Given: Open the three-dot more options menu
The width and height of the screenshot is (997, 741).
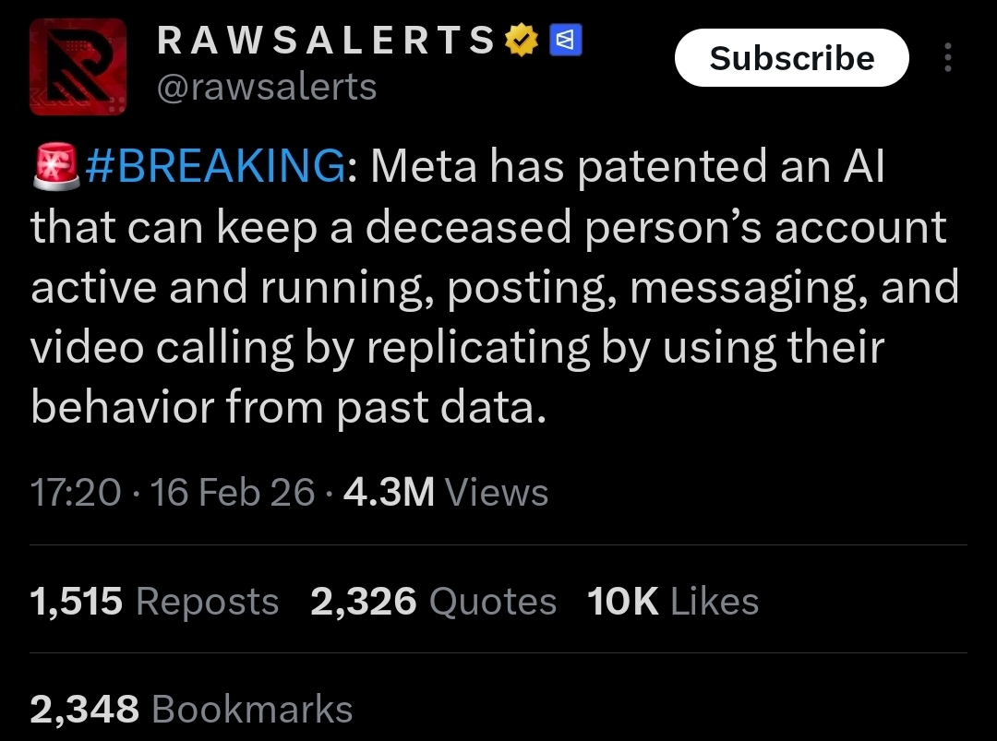Looking at the screenshot, I should (947, 58).
